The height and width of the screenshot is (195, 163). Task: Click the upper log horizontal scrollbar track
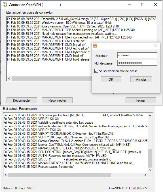tap(52, 79)
